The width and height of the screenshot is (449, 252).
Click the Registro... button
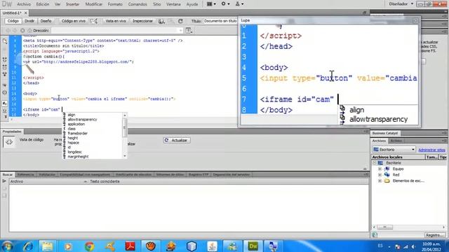pos(435,235)
